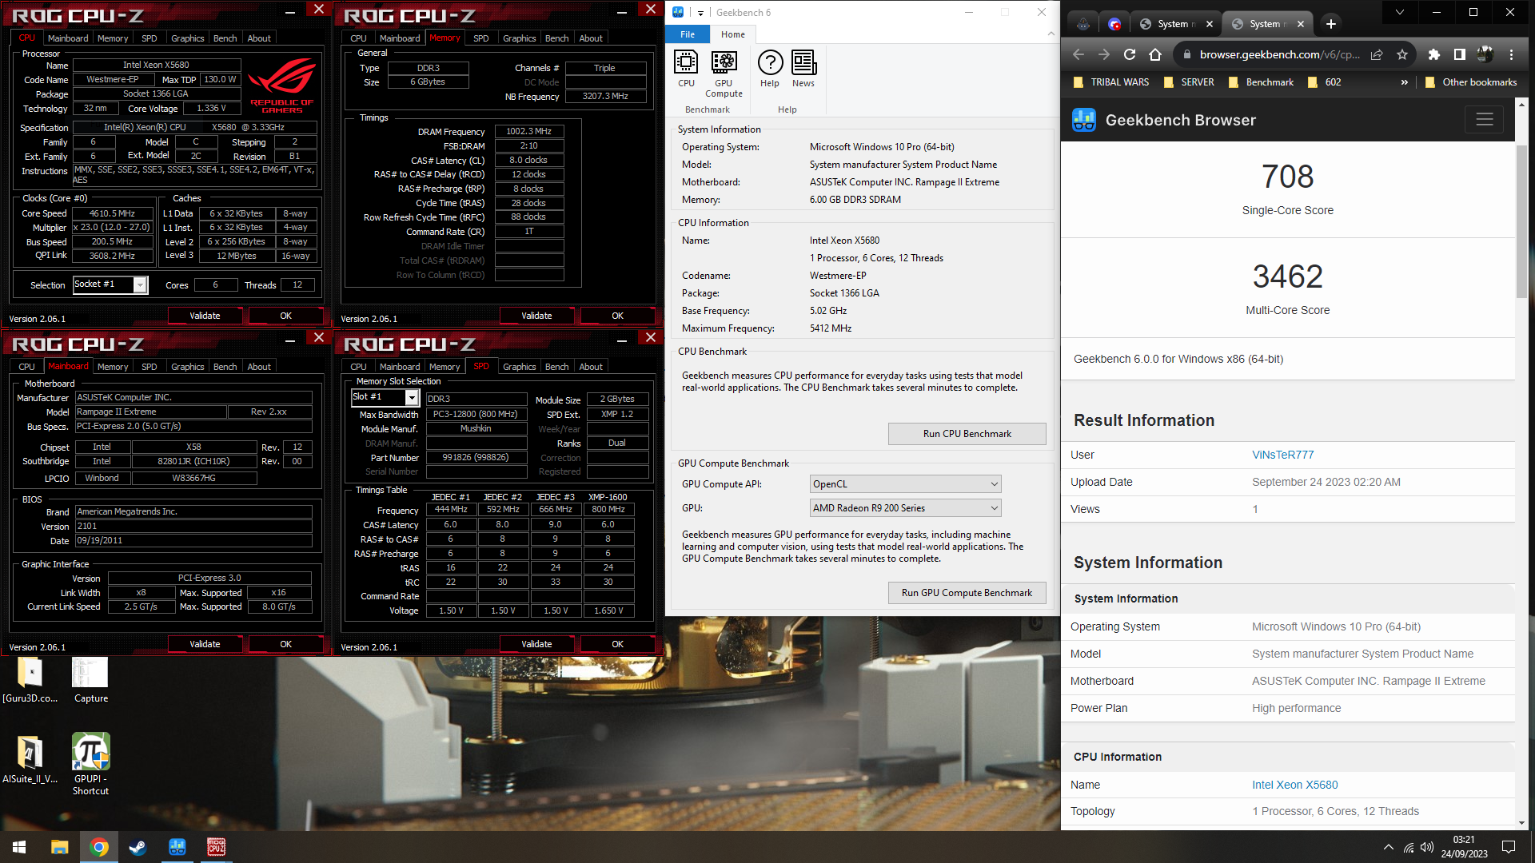The image size is (1535, 863).
Task: Click Run GPU Compute Benchmark button
Action: pos(967,593)
